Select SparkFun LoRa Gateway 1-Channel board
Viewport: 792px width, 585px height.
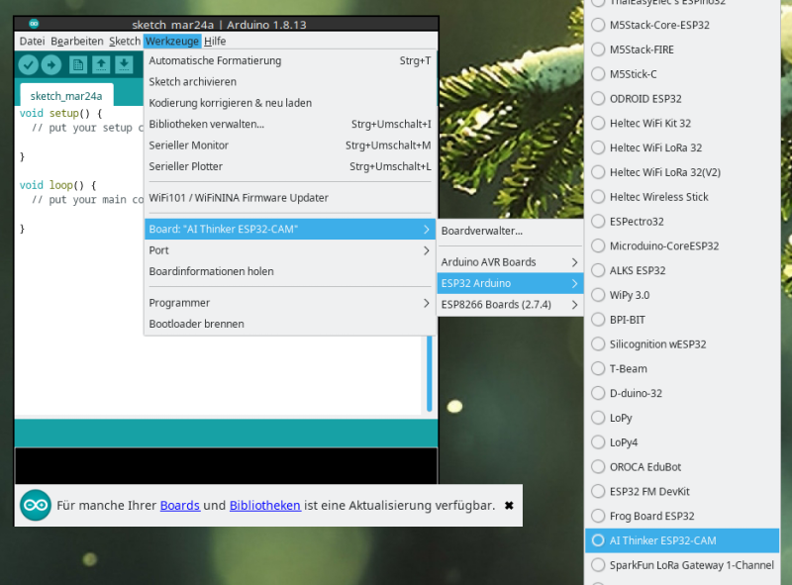(682, 565)
